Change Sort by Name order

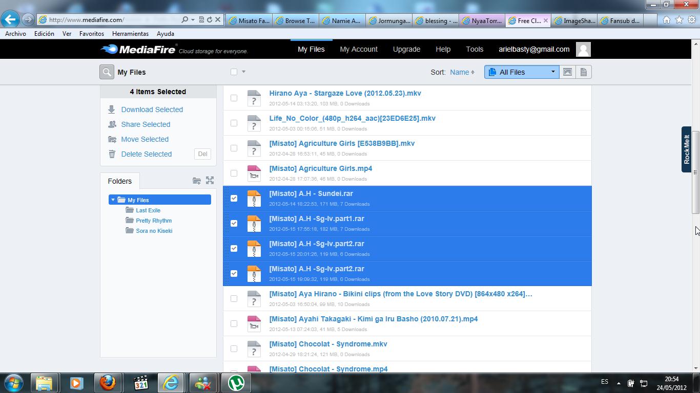pos(462,72)
